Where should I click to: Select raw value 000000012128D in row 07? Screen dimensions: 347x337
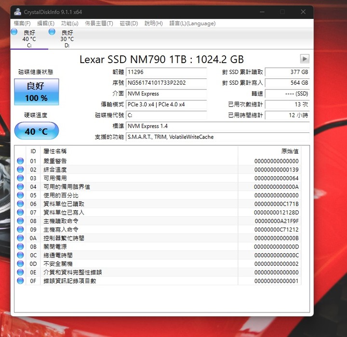277,212
